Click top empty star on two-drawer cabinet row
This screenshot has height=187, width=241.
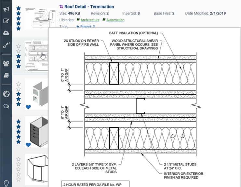click(19, 84)
